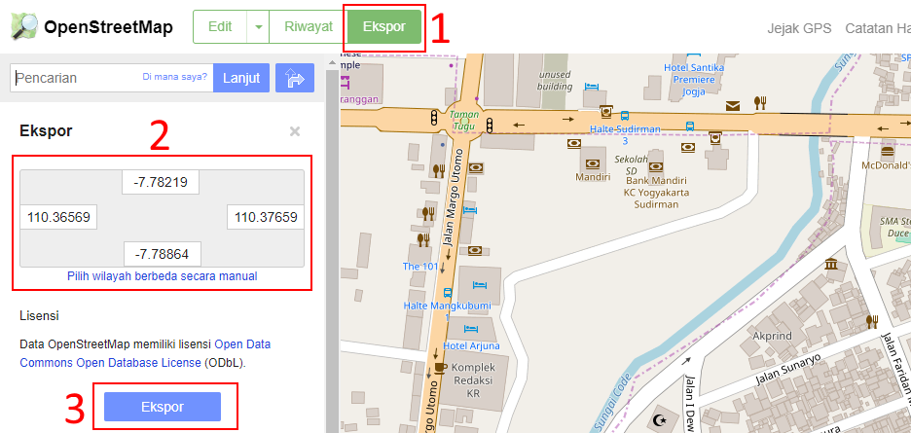Open the Edit dropdown arrow

click(x=259, y=26)
